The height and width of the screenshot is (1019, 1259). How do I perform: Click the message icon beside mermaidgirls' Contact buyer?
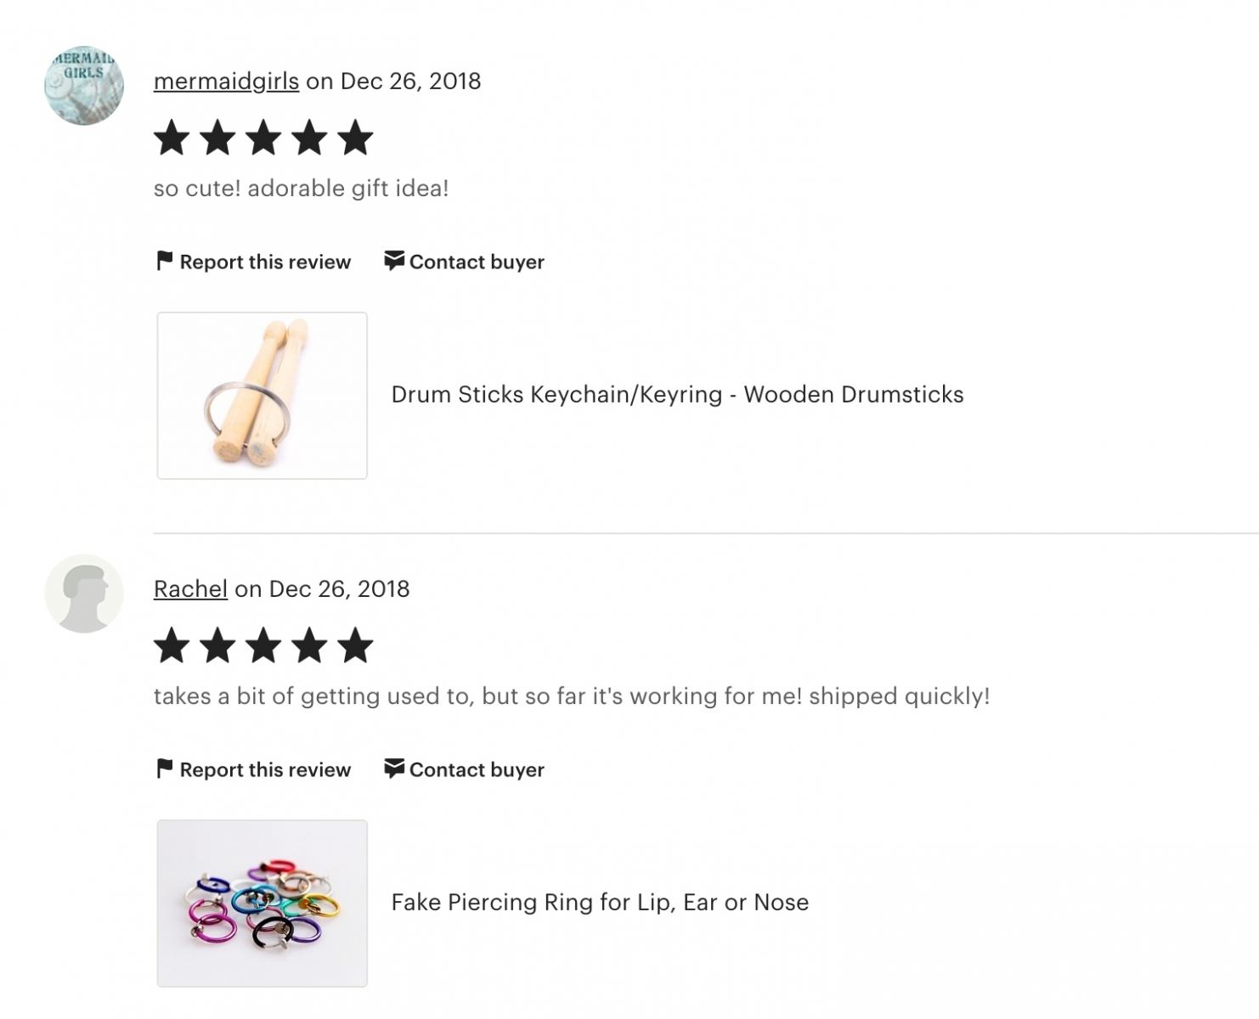pos(394,261)
